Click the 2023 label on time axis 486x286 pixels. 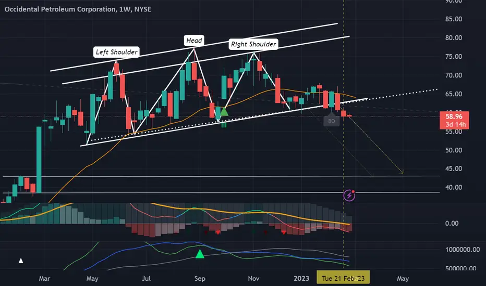[x=301, y=278]
